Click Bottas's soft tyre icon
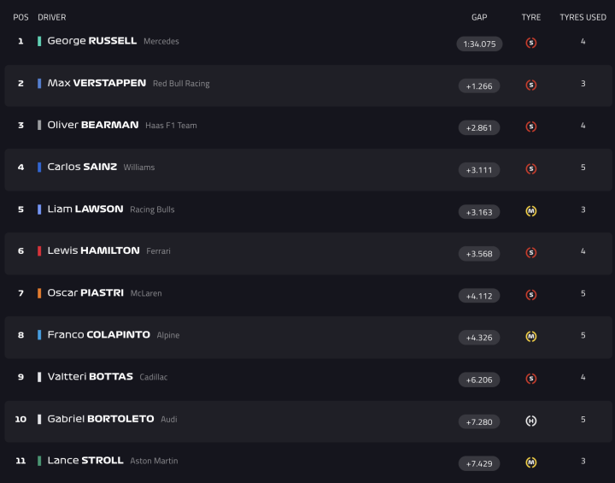The height and width of the screenshot is (483, 615). [x=530, y=379]
